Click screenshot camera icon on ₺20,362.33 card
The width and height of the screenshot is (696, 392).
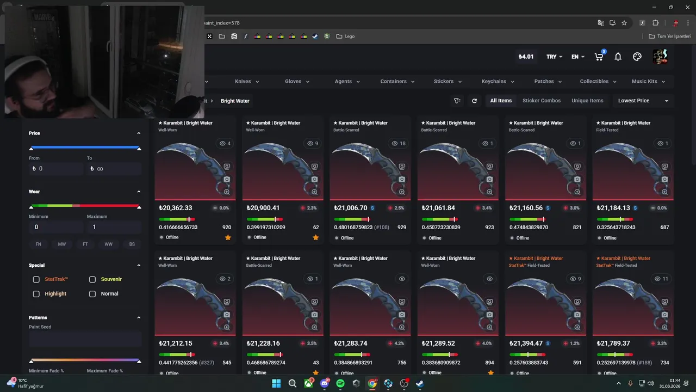[x=227, y=179]
